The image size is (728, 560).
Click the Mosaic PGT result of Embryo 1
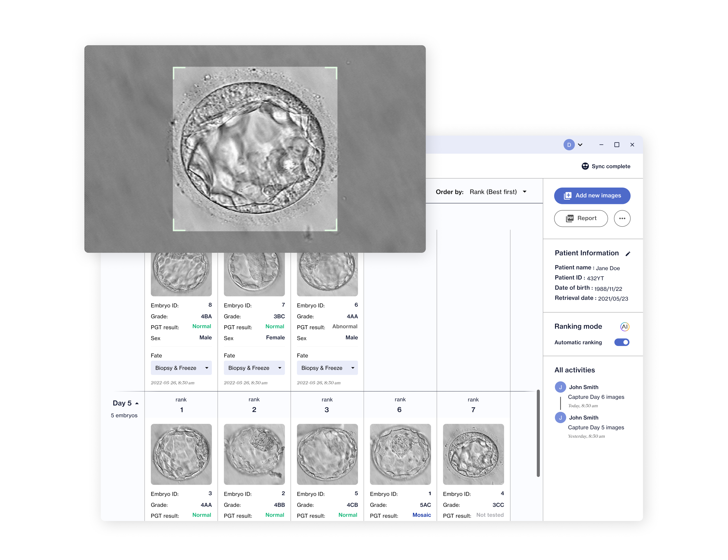[x=421, y=515]
